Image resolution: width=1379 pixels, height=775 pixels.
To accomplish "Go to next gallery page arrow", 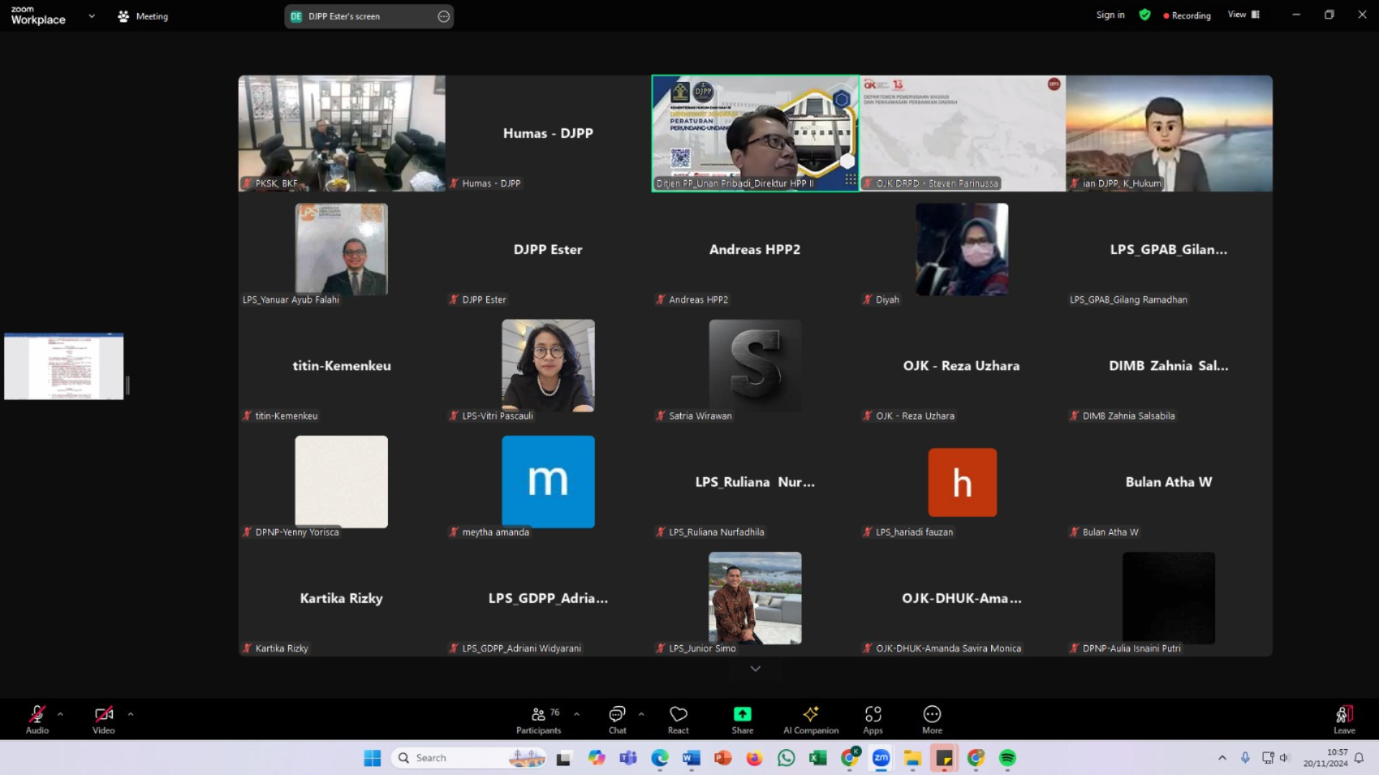I will 755,668.
